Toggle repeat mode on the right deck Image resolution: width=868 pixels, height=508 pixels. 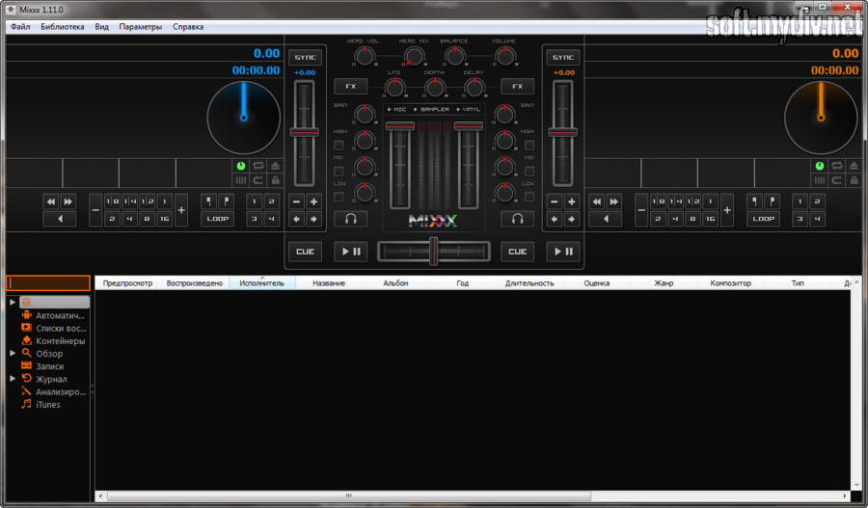(x=836, y=166)
